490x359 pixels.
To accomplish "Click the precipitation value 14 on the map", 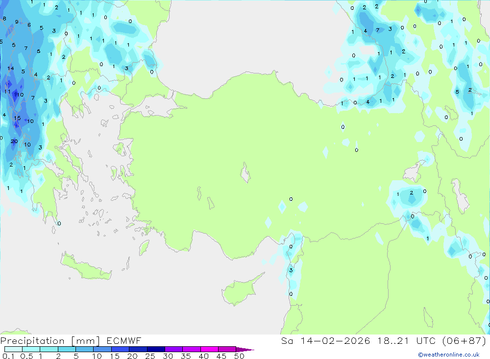I will (x=11, y=68).
